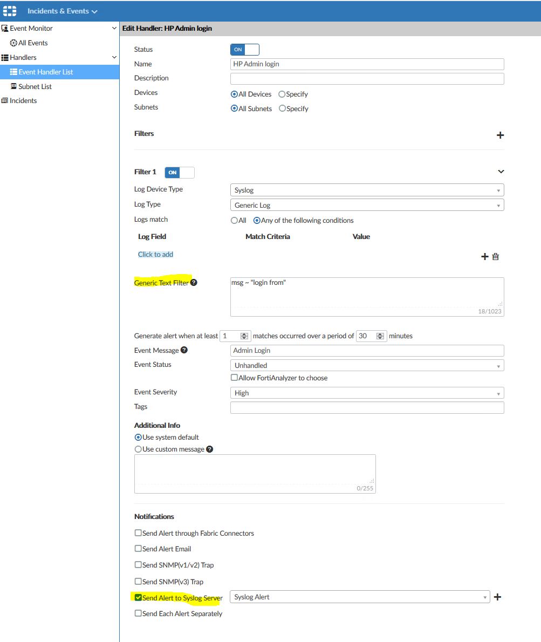Screen dimensions: 541x642
Task: Open Event Status dropdown
Action: click(367, 365)
